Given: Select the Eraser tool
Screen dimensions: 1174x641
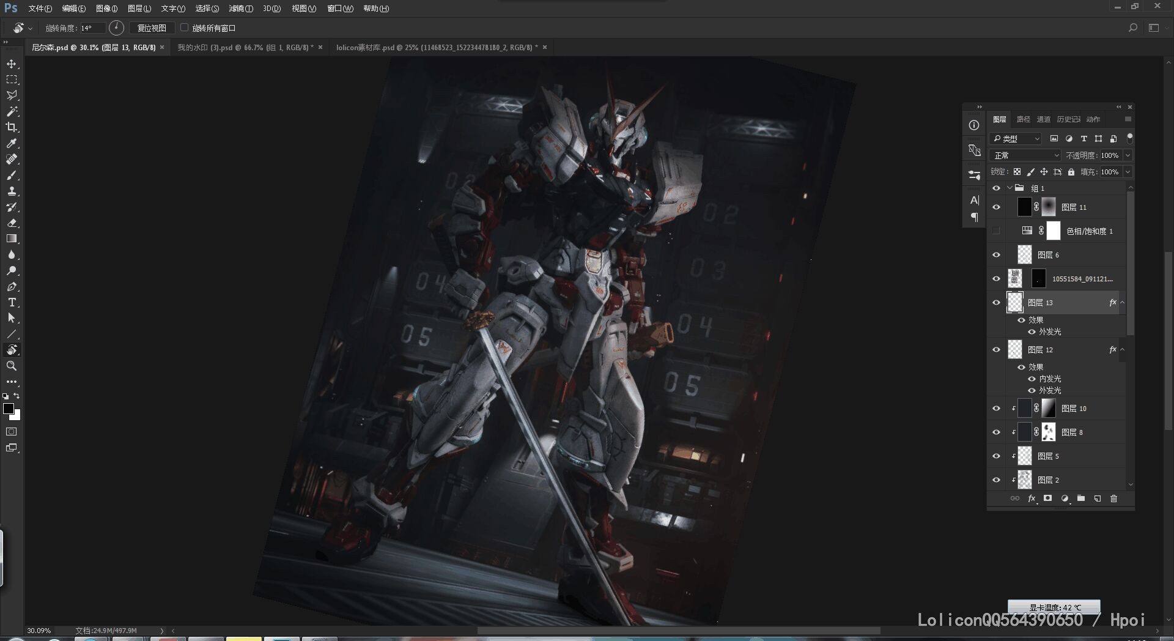Looking at the screenshot, I should (12, 223).
